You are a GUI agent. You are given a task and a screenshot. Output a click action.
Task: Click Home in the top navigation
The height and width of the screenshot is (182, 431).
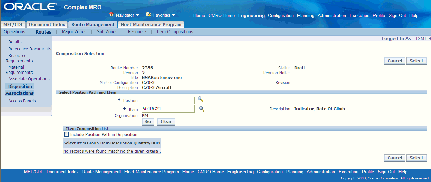pos(199,15)
